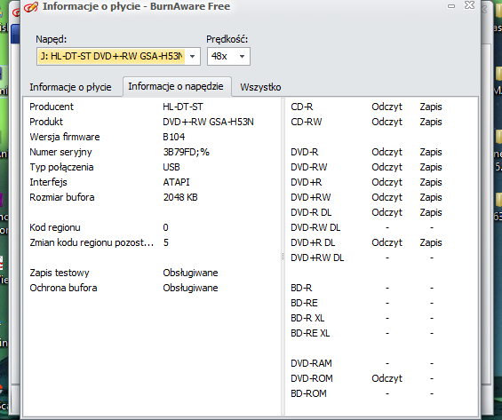Viewport: 502px width, 420px height.
Task: Click the DVD+R row label
Action: click(x=306, y=182)
